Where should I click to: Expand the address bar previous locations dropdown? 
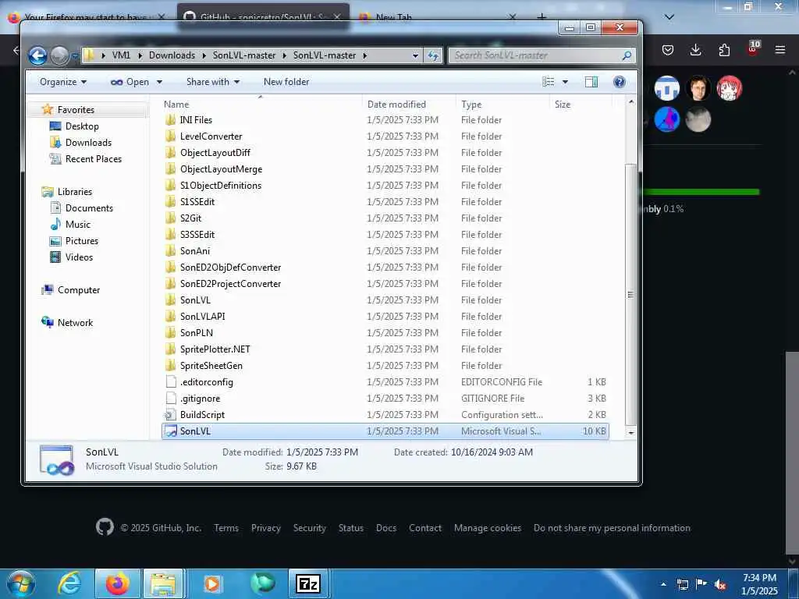(x=415, y=55)
